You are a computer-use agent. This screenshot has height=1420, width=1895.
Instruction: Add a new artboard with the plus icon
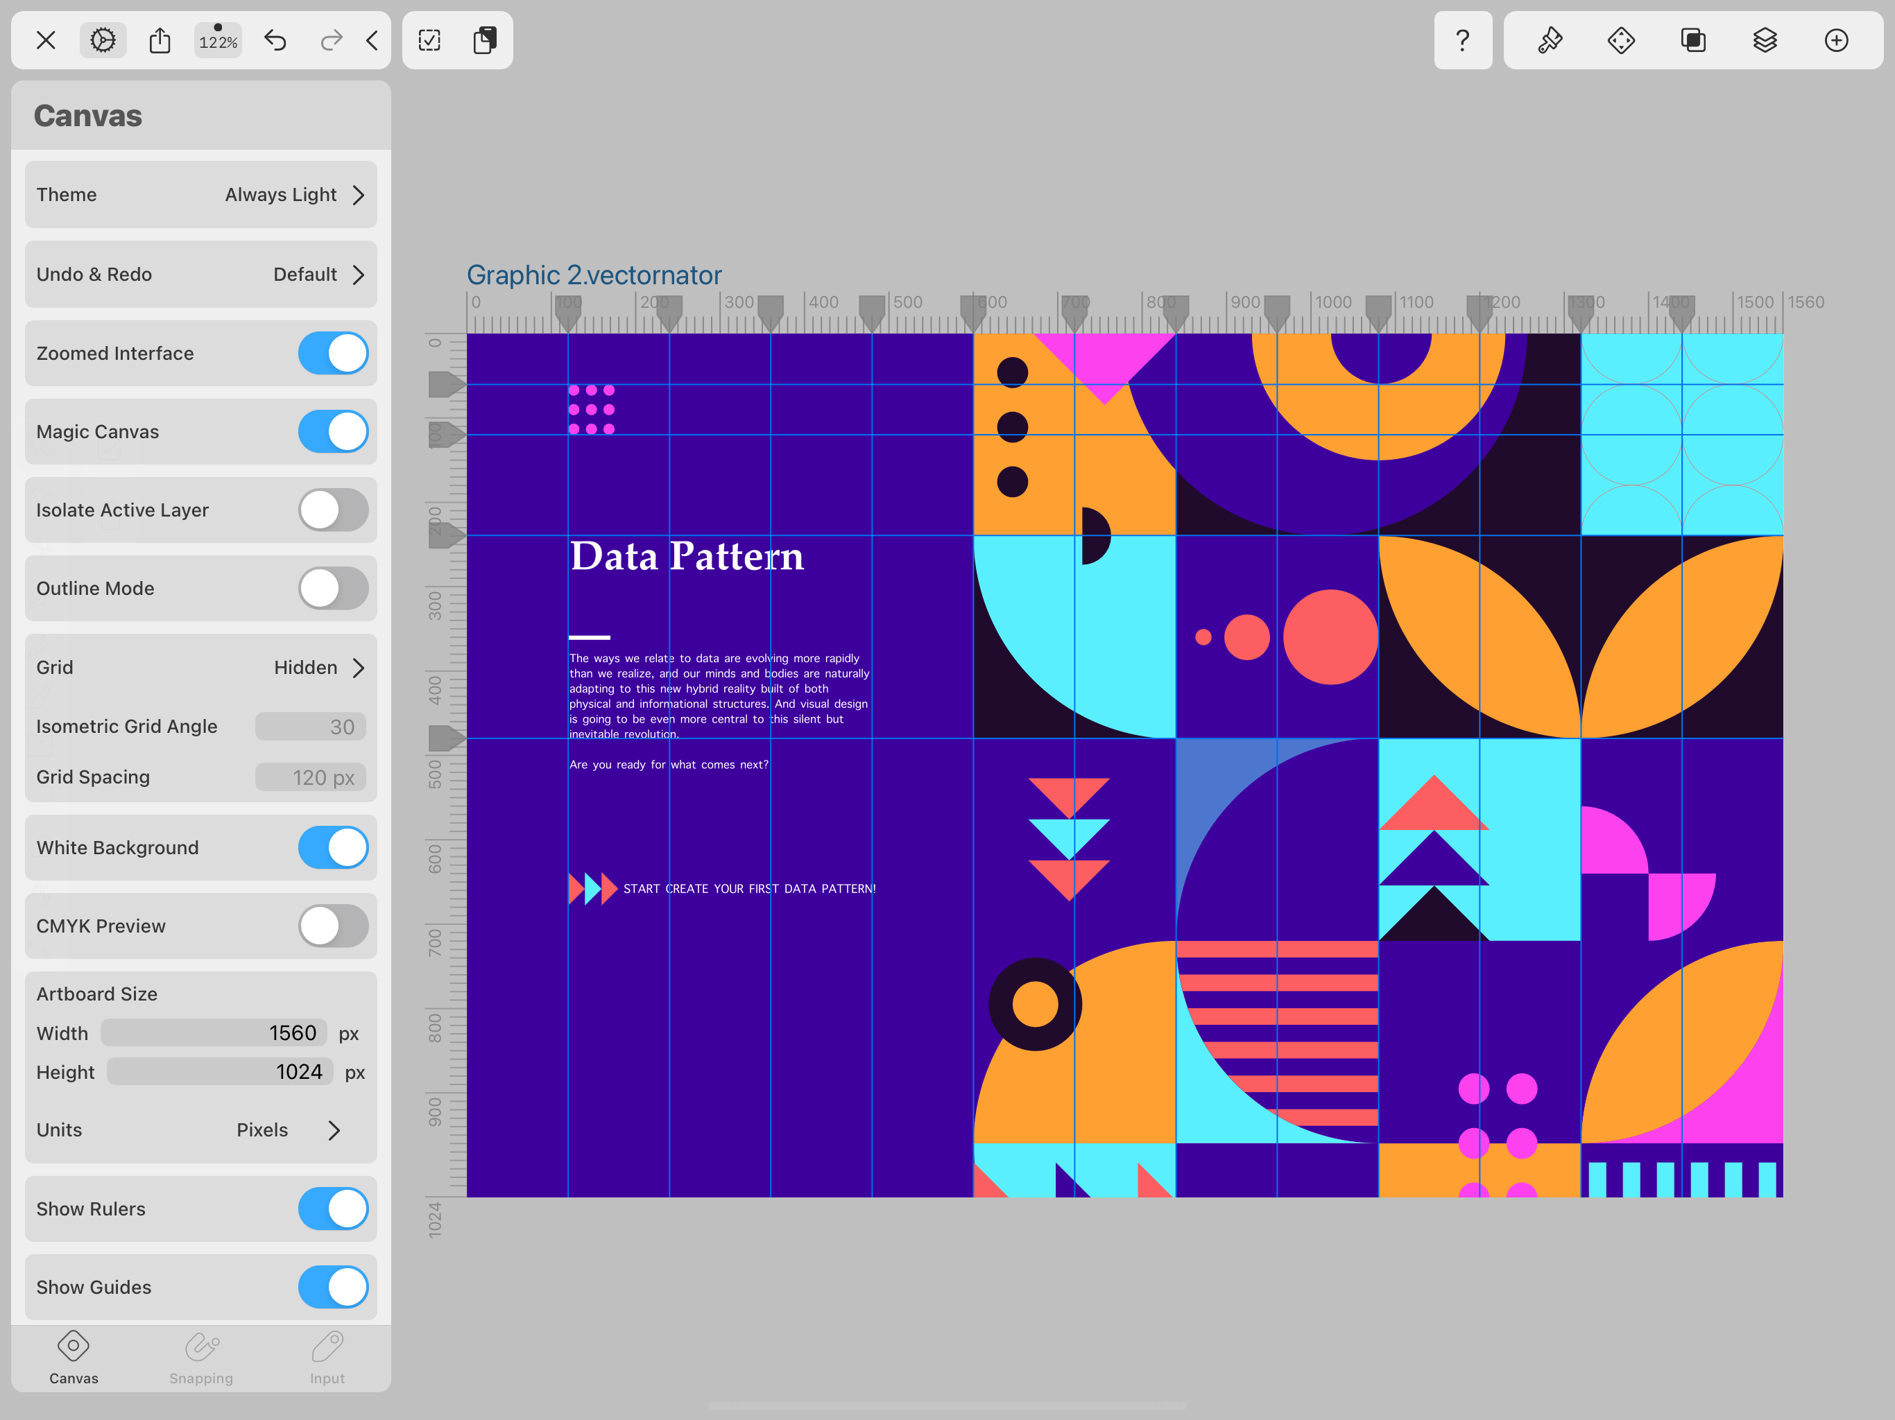1837,40
